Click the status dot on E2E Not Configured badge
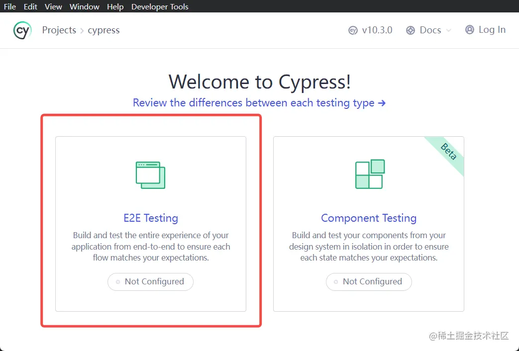The height and width of the screenshot is (351, 519). point(117,282)
